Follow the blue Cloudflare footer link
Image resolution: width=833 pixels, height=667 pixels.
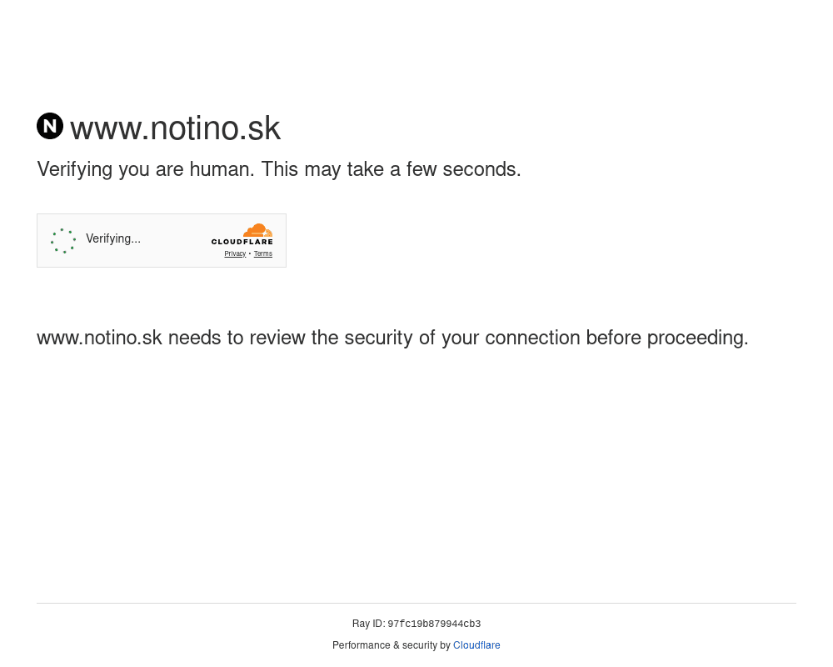[x=476, y=645]
